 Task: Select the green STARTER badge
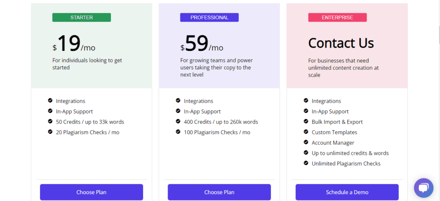[x=82, y=17]
